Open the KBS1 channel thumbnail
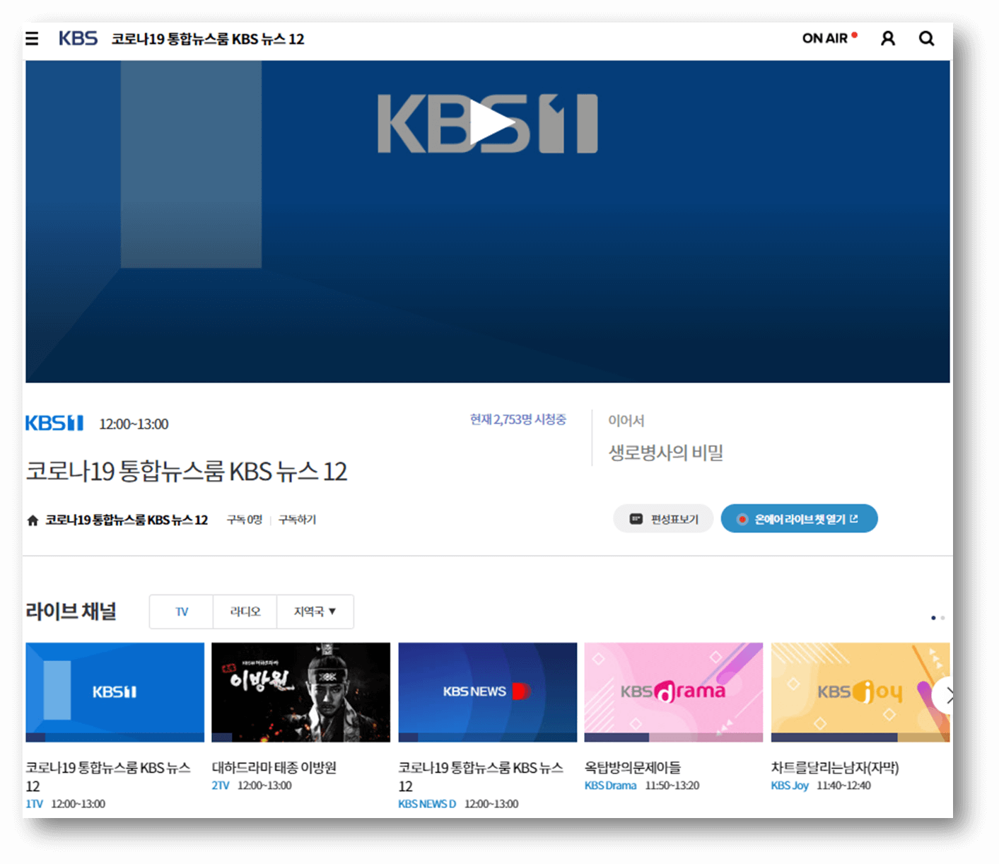The width and height of the screenshot is (999, 864). (x=115, y=692)
